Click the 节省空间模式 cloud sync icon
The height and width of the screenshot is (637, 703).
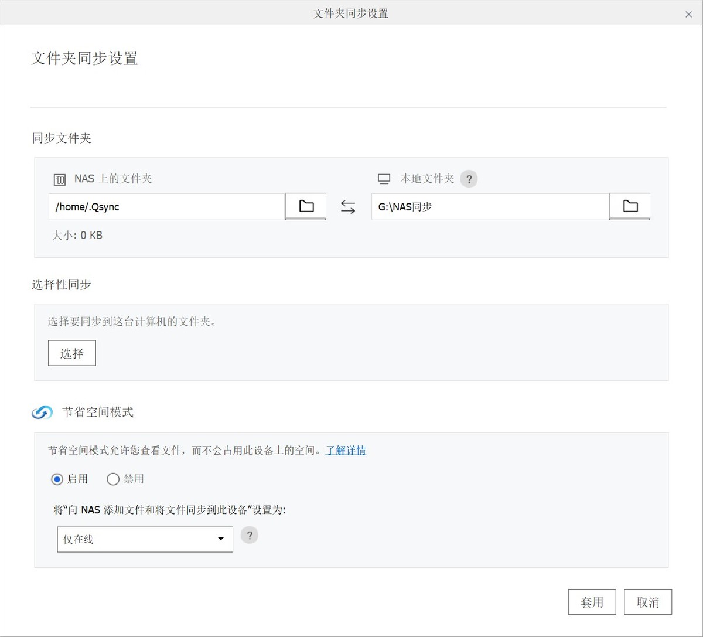tap(42, 413)
